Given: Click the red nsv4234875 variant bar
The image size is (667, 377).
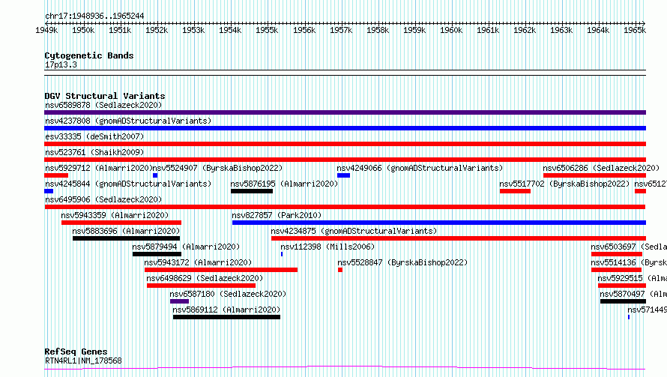Looking at the screenshot, I should click(459, 238).
